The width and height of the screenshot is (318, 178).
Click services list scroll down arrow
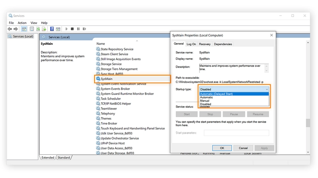pos(308,152)
